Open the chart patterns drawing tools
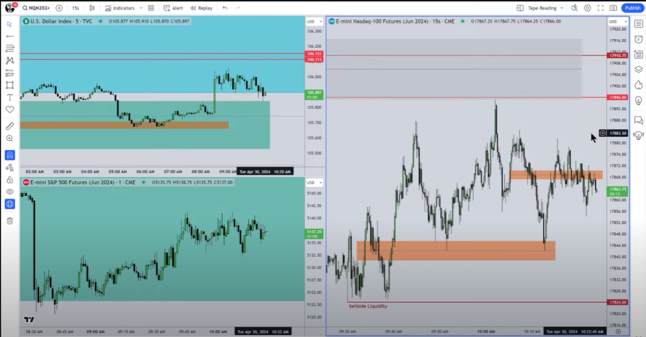This screenshot has width=646, height=337. [9, 60]
